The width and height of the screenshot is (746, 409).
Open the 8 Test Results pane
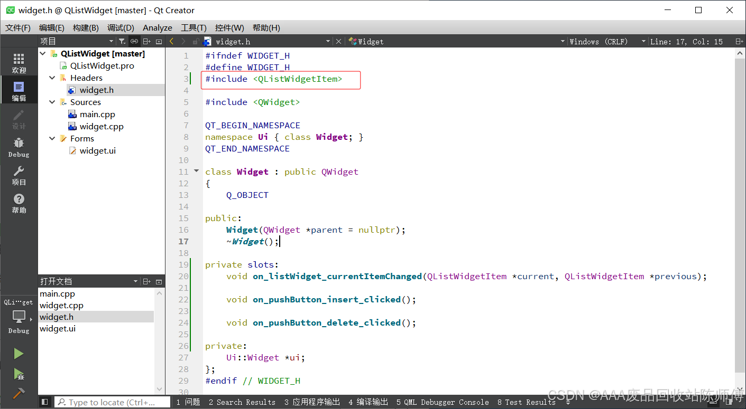click(x=527, y=402)
